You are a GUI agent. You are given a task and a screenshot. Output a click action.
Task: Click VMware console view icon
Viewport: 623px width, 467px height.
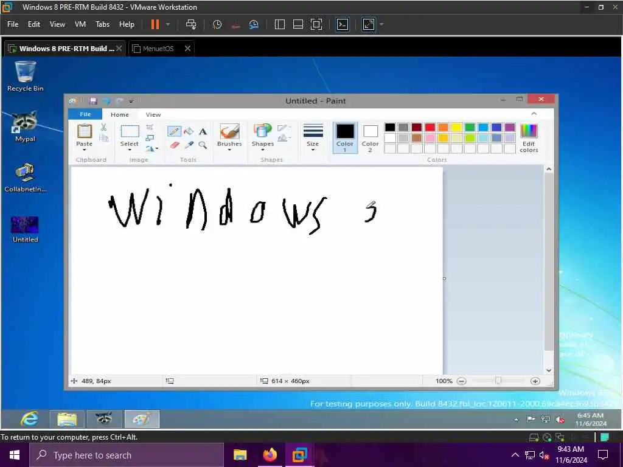click(343, 24)
